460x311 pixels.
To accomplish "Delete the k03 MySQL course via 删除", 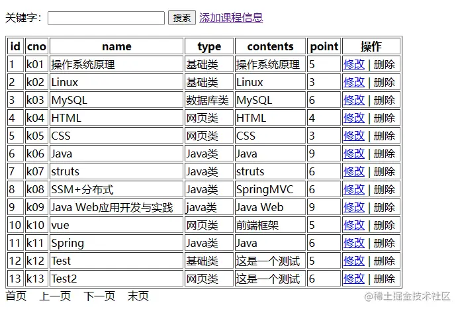I will (385, 100).
